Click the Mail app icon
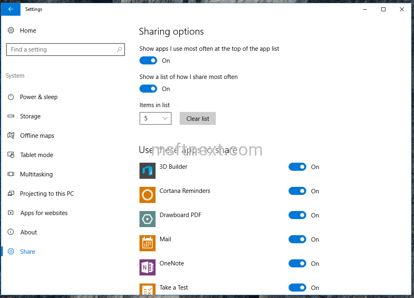Viewport: 414px width, 298px height. pos(147,243)
